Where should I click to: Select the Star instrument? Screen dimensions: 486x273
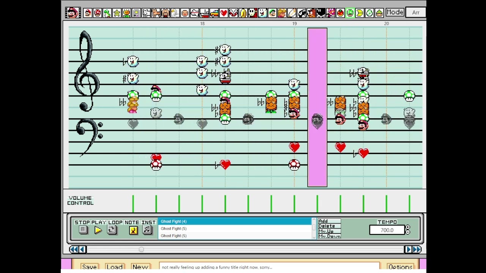(117, 13)
